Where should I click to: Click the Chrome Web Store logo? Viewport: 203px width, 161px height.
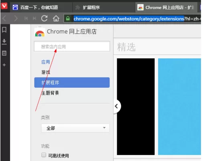(40, 32)
